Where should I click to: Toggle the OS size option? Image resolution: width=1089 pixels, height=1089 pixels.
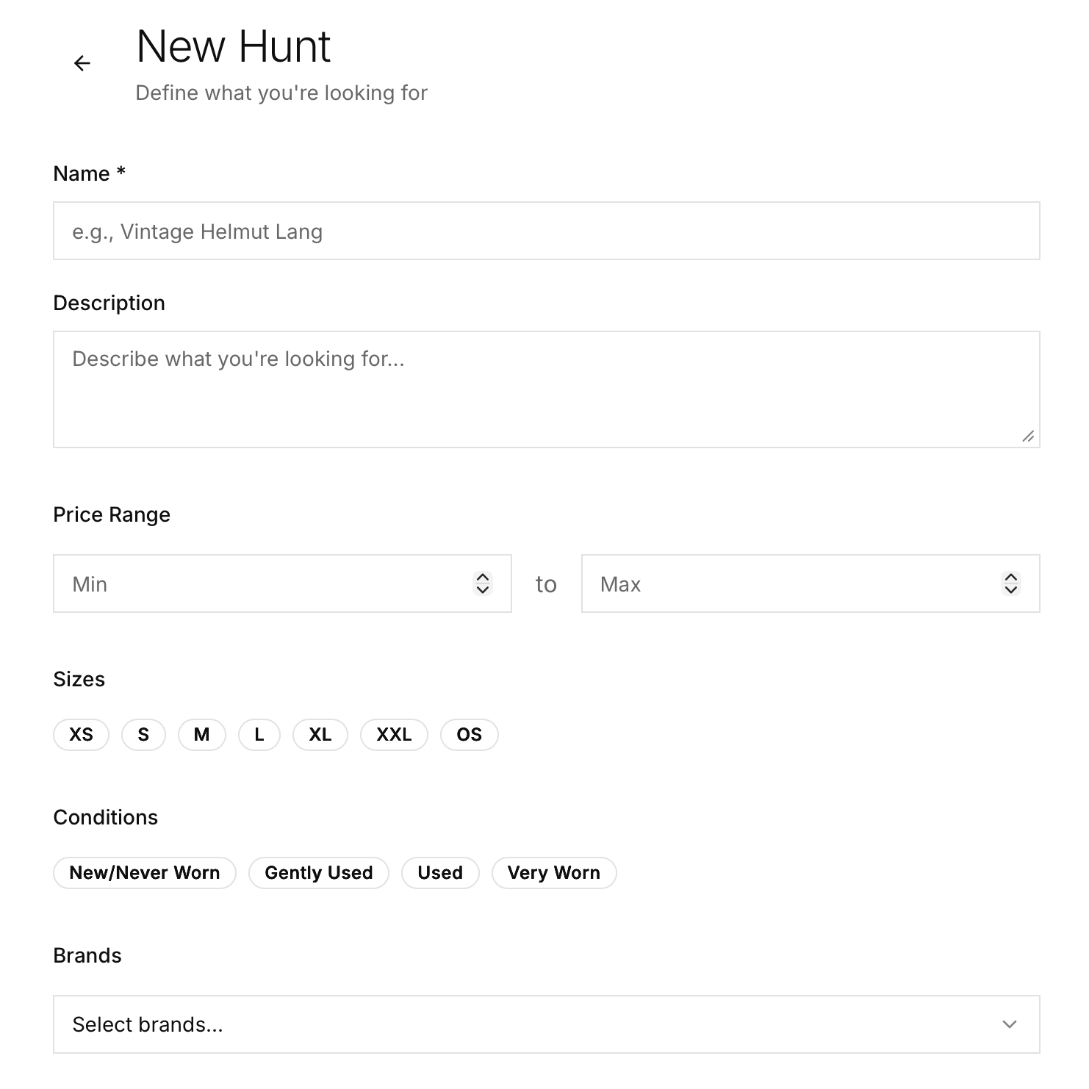(x=469, y=734)
